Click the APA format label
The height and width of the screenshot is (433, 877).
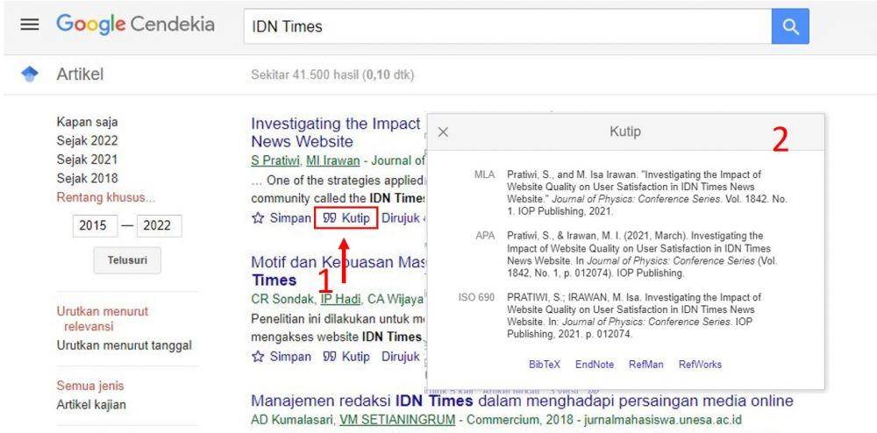[x=485, y=236]
